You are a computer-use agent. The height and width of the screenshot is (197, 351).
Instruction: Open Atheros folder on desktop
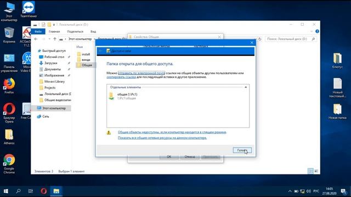(9, 137)
